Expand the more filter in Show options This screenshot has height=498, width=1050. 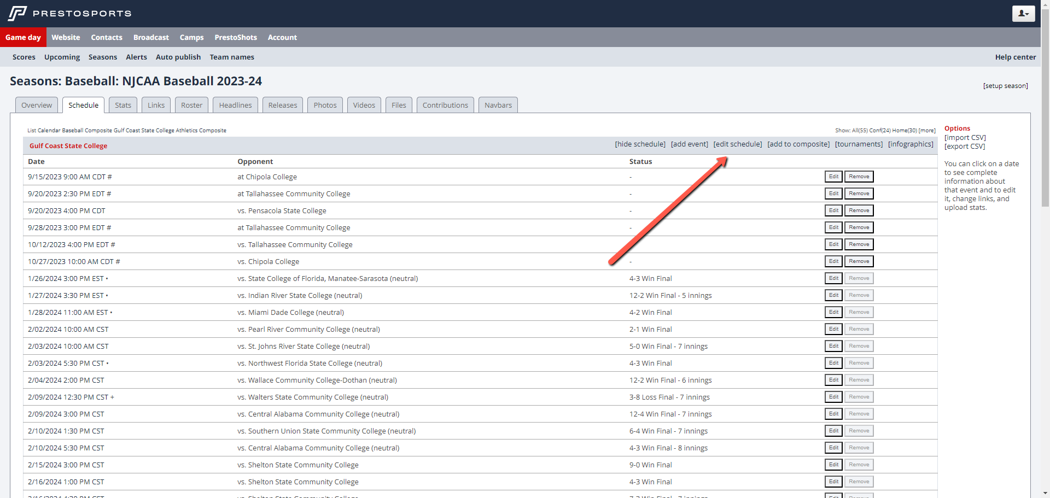[x=927, y=131]
